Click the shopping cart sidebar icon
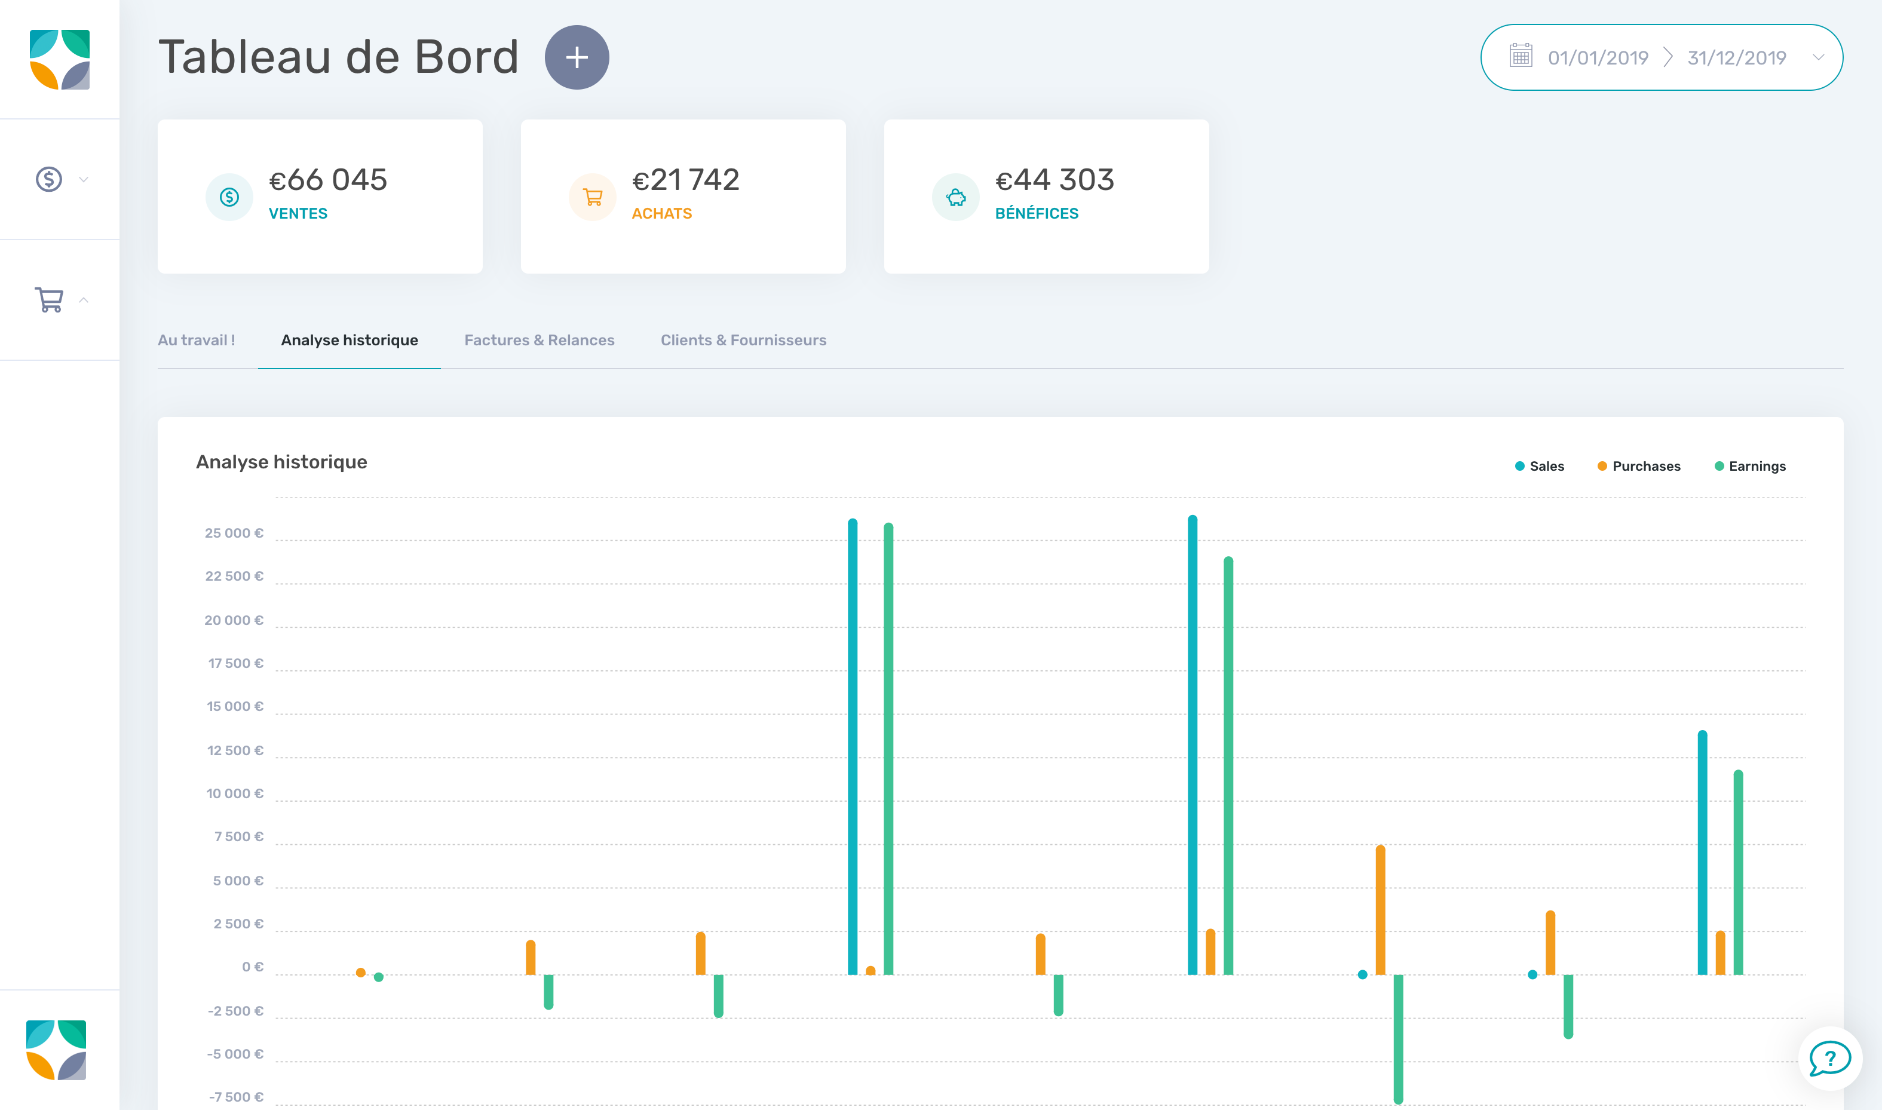 [x=50, y=299]
